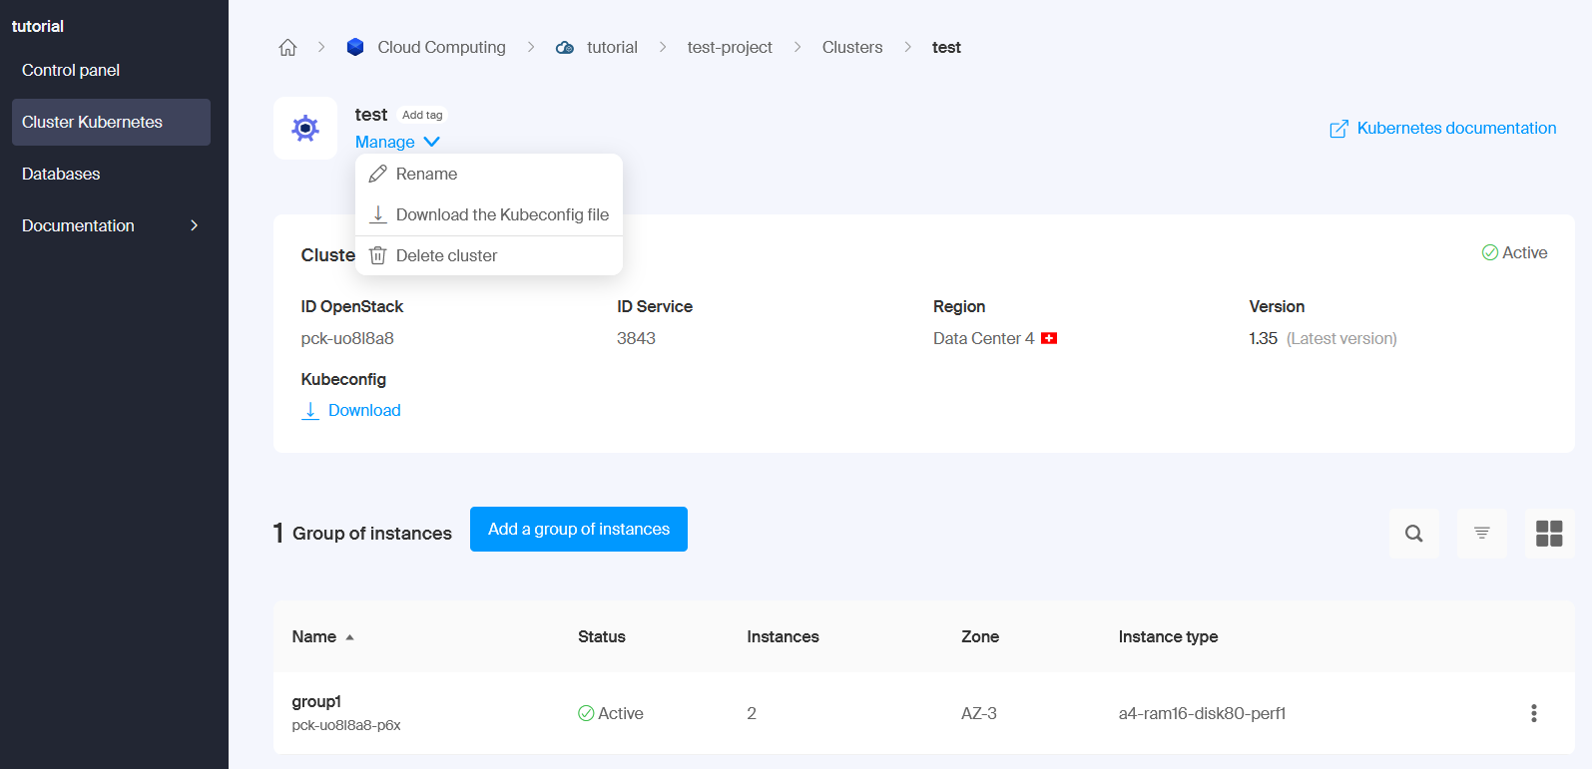The image size is (1592, 769).
Task: Click the Kubeconfig Download link
Action: [351, 410]
